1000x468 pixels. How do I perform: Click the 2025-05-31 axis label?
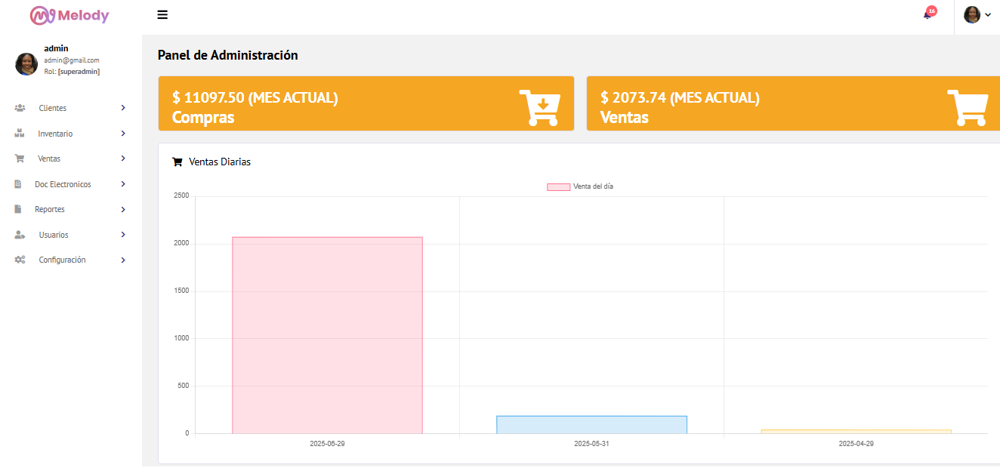click(591, 444)
